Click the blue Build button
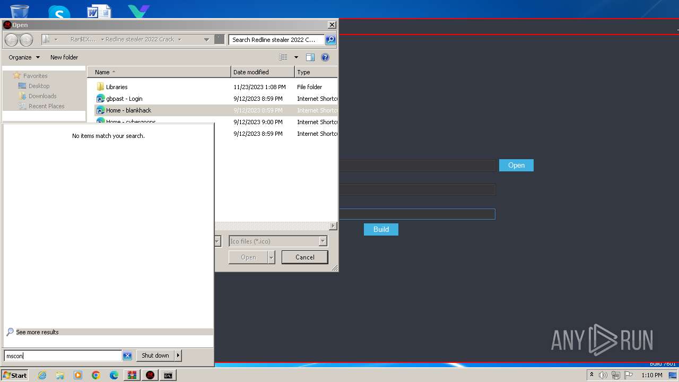 click(x=381, y=229)
